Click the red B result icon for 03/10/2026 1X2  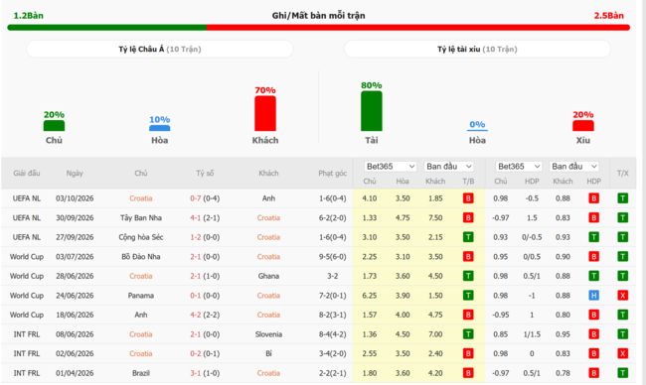point(468,198)
